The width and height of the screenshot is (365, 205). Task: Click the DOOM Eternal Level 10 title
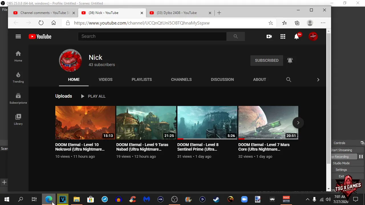point(80,147)
